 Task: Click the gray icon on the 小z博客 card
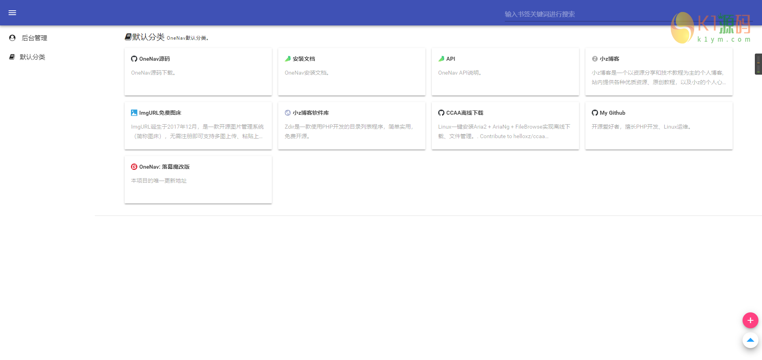595,59
